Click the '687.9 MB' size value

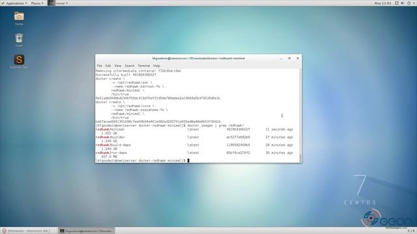pyautogui.click(x=109, y=157)
